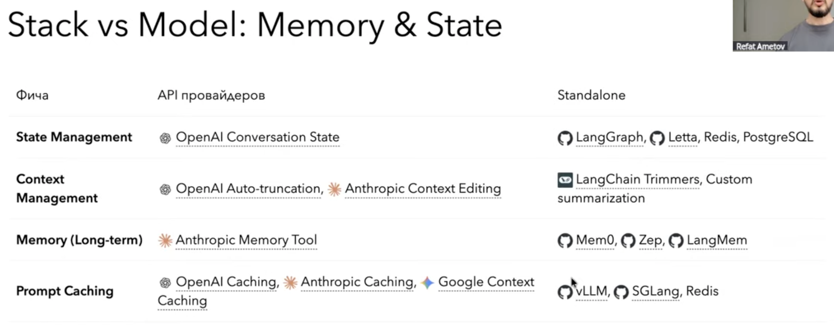
Task: Follow the Anthropic Memory Tool link
Action: point(246,240)
